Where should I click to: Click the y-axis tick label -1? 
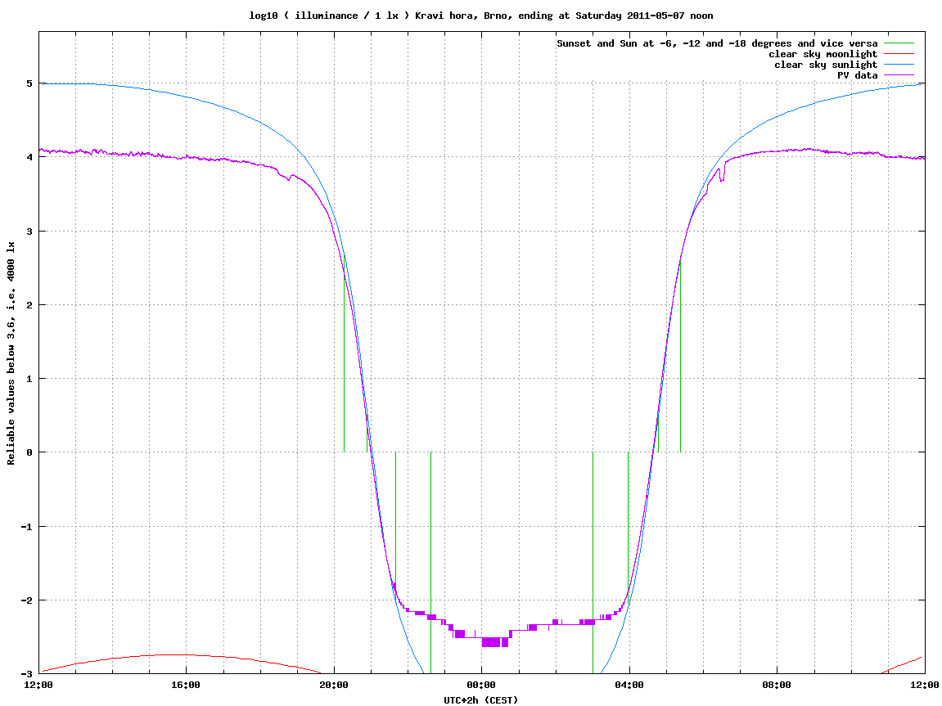tap(26, 527)
